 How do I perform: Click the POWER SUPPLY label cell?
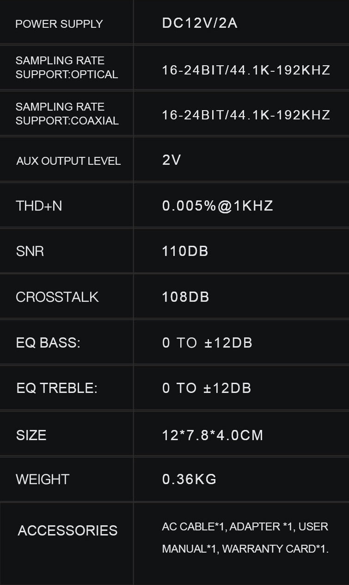[x=59, y=24]
